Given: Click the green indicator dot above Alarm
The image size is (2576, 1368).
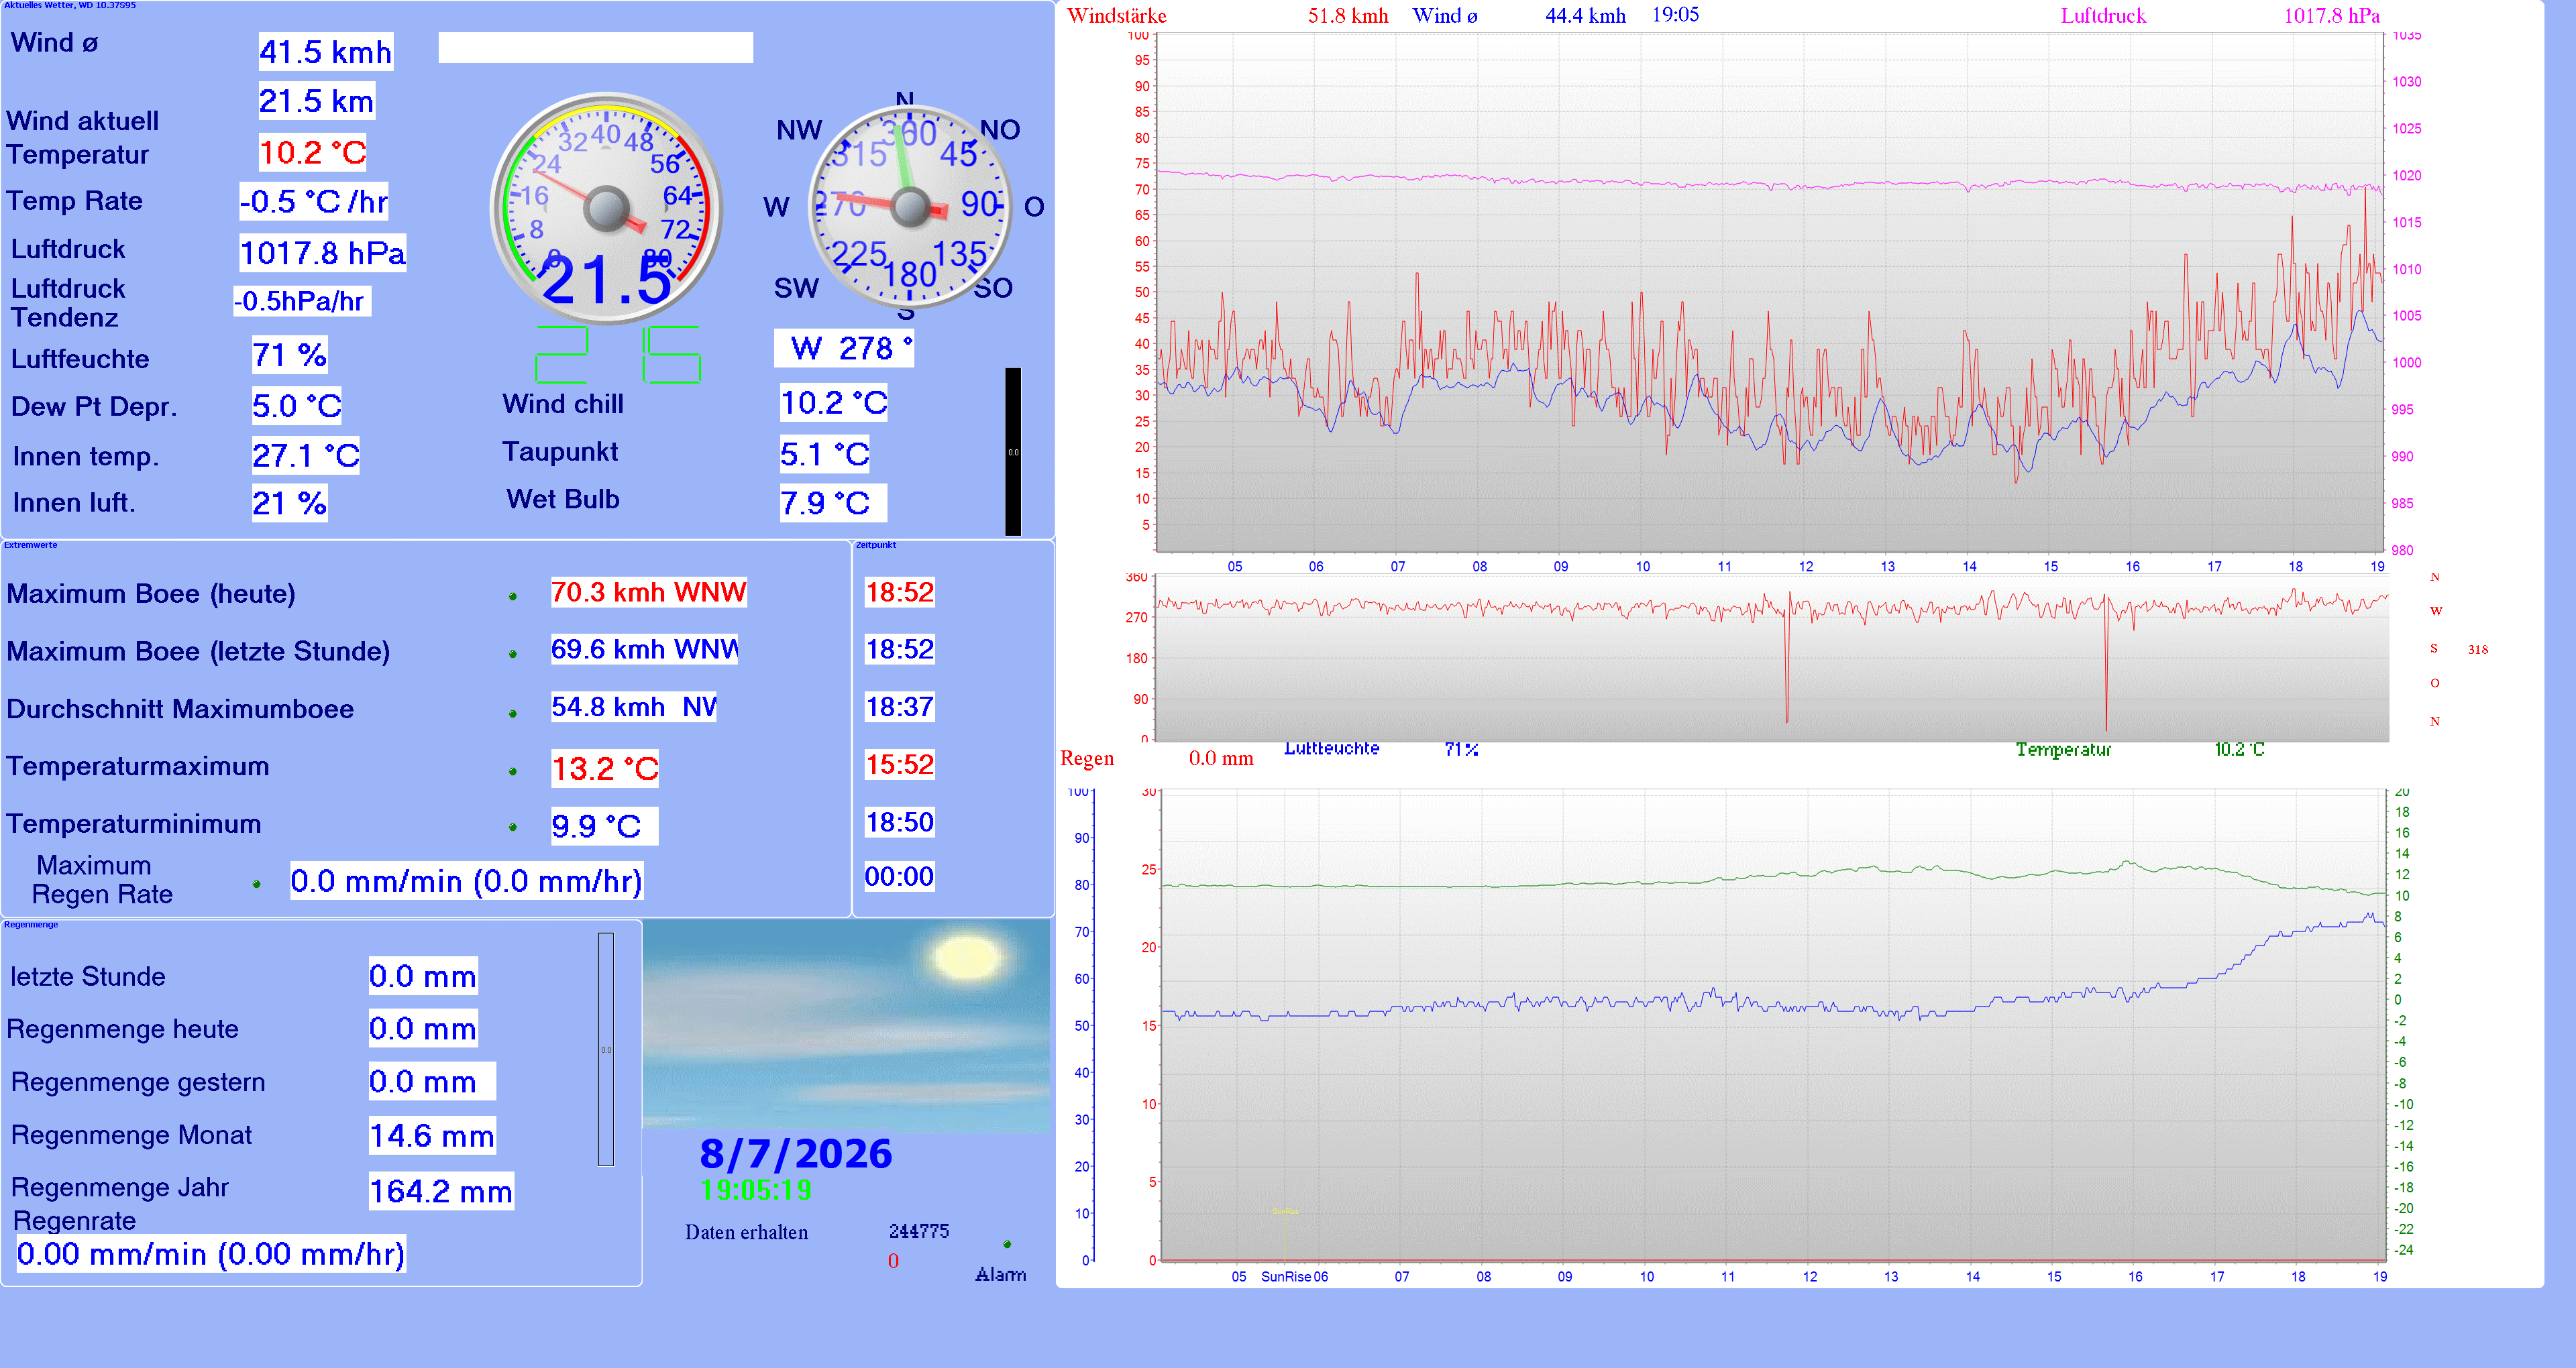Looking at the screenshot, I should point(1007,1244).
